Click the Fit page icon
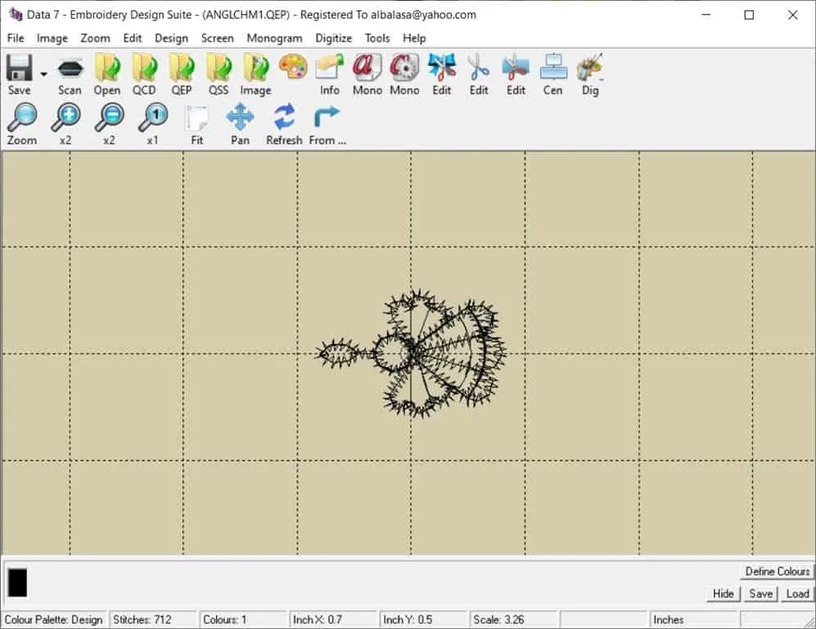The width and height of the screenshot is (816, 629). coord(196,118)
